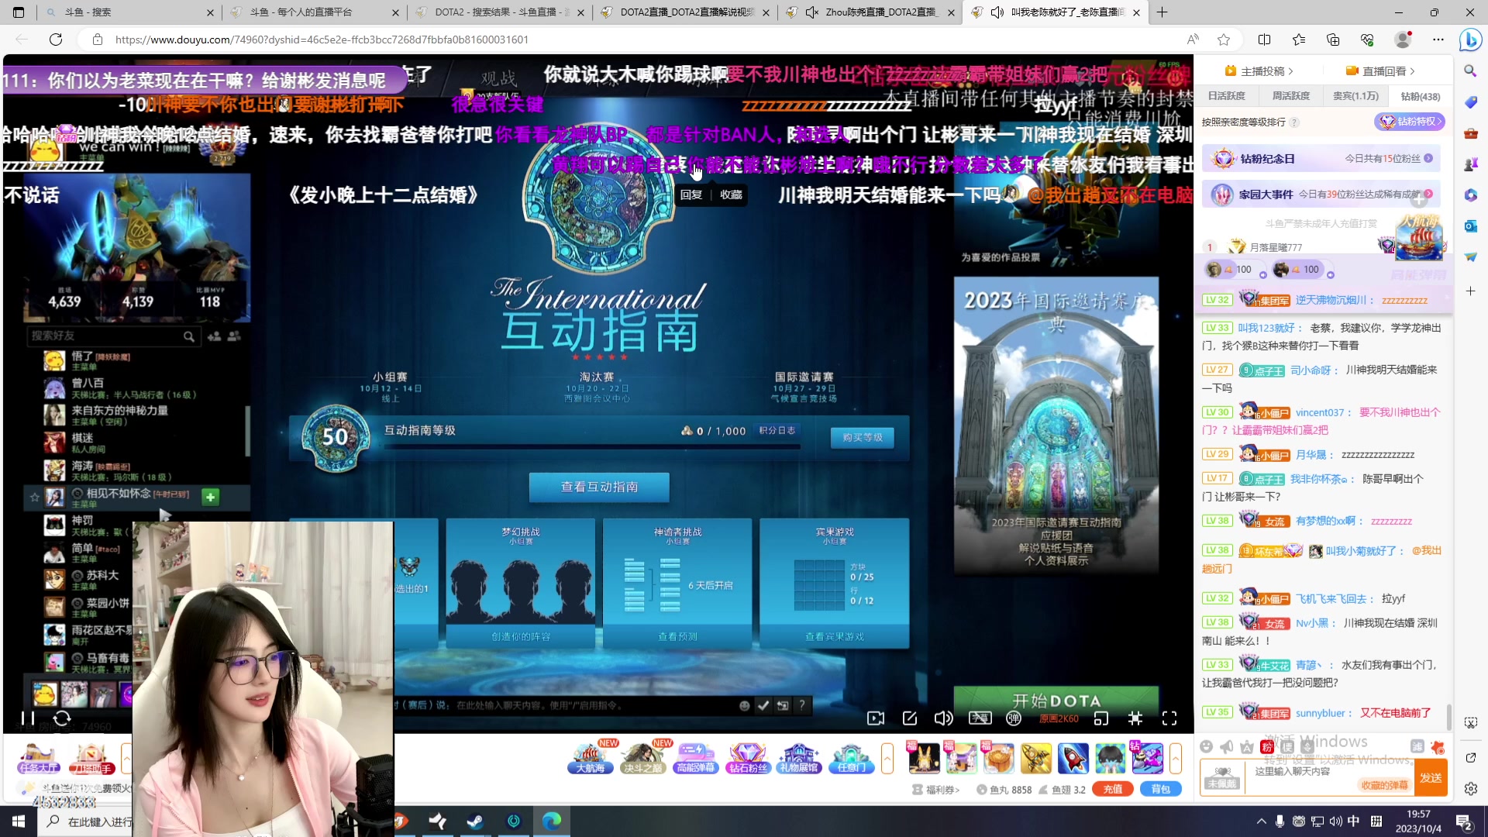Toggle the 滤 chat filter icon
The height and width of the screenshot is (837, 1488).
(1417, 746)
